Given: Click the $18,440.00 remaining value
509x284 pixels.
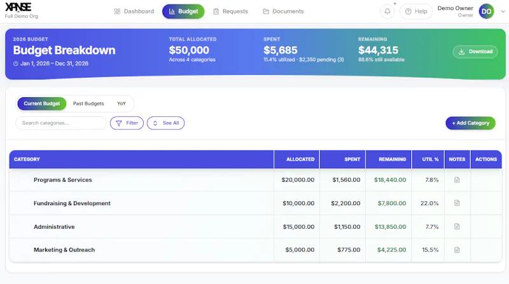Looking at the screenshot, I should tap(390, 180).
